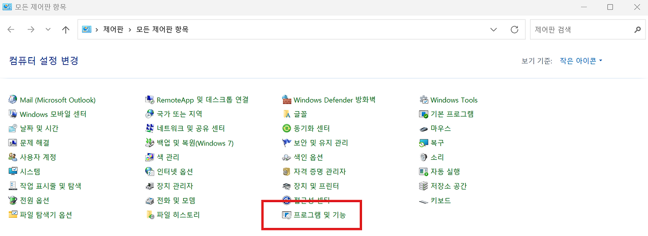Open the 글꼴 fonts icon

tap(287, 114)
